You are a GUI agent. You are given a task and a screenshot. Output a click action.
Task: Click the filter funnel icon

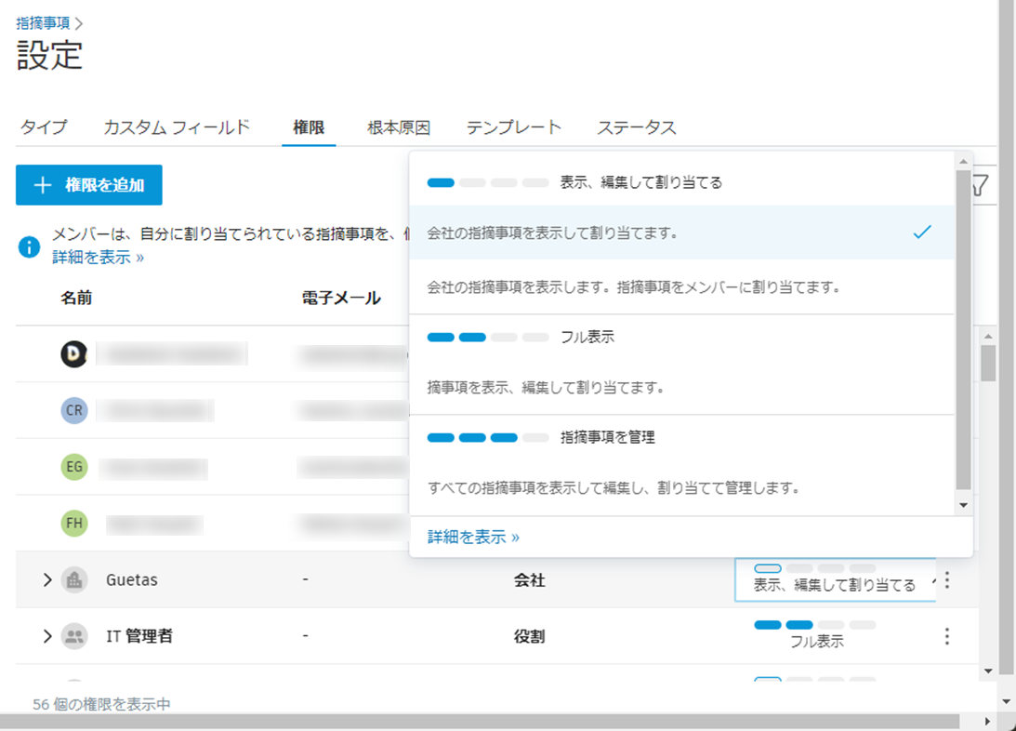pos(981,186)
